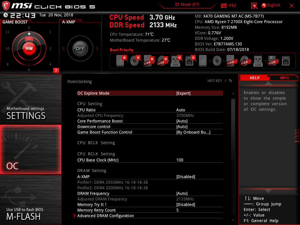The width and height of the screenshot is (300, 225).
Task: Click the screenshot camera icon
Action: [224, 6]
